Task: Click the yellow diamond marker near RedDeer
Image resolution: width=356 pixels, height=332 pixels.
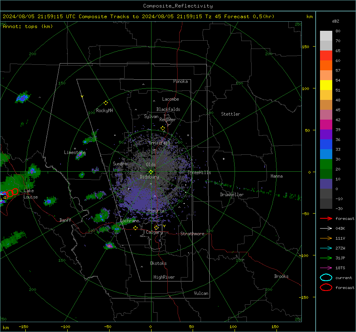Action: (x=163, y=128)
